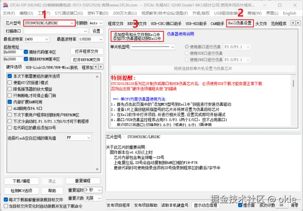Switch to Keil仿真设置 tab

(x=240, y=23)
